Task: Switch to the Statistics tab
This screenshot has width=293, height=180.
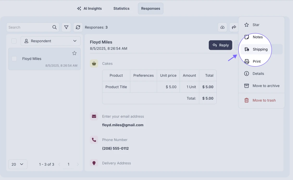Action: (x=121, y=8)
